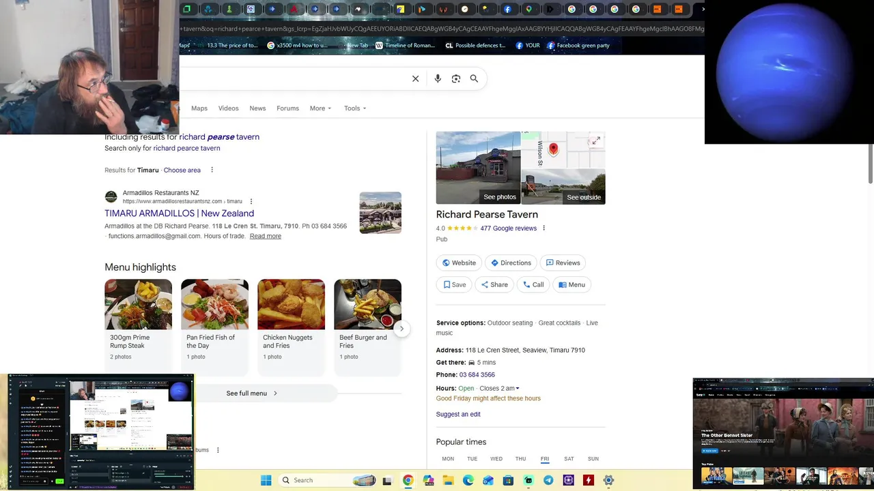Save the Richard Pearse Tavern listing
Screen dimensions: 874x491
point(454,284)
